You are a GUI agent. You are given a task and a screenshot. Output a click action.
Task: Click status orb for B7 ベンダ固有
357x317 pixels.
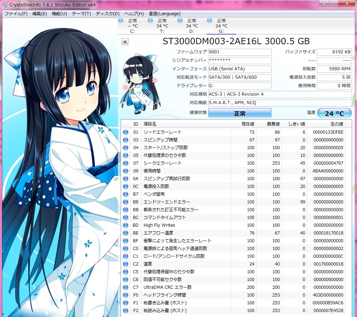point(126,194)
